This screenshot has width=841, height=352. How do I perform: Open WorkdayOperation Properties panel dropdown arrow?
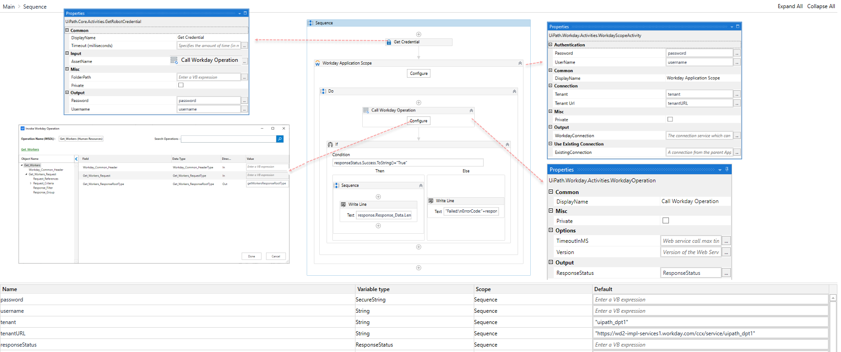720,170
